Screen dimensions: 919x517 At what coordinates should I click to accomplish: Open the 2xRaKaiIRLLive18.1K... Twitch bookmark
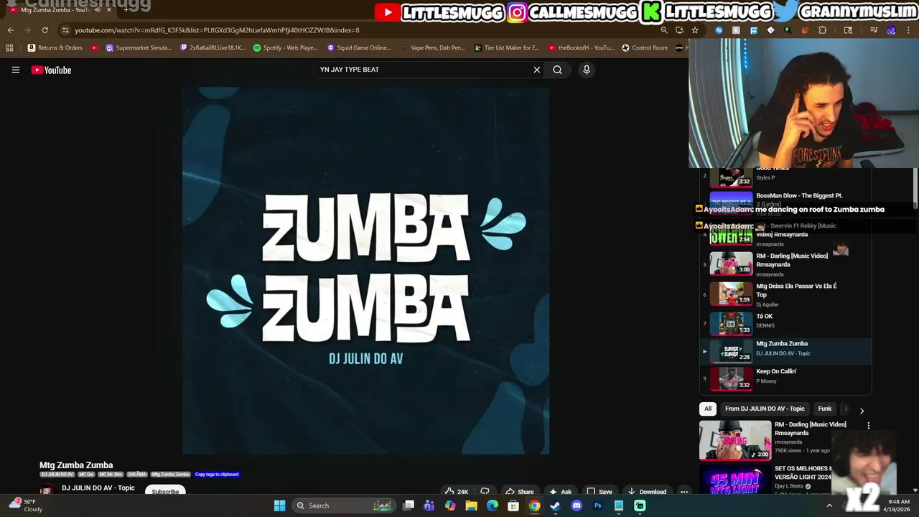(x=213, y=48)
